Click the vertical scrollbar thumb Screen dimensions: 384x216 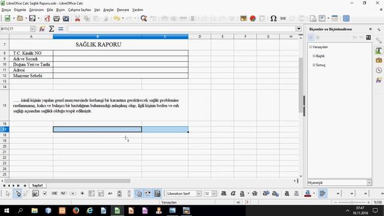tap(301, 85)
